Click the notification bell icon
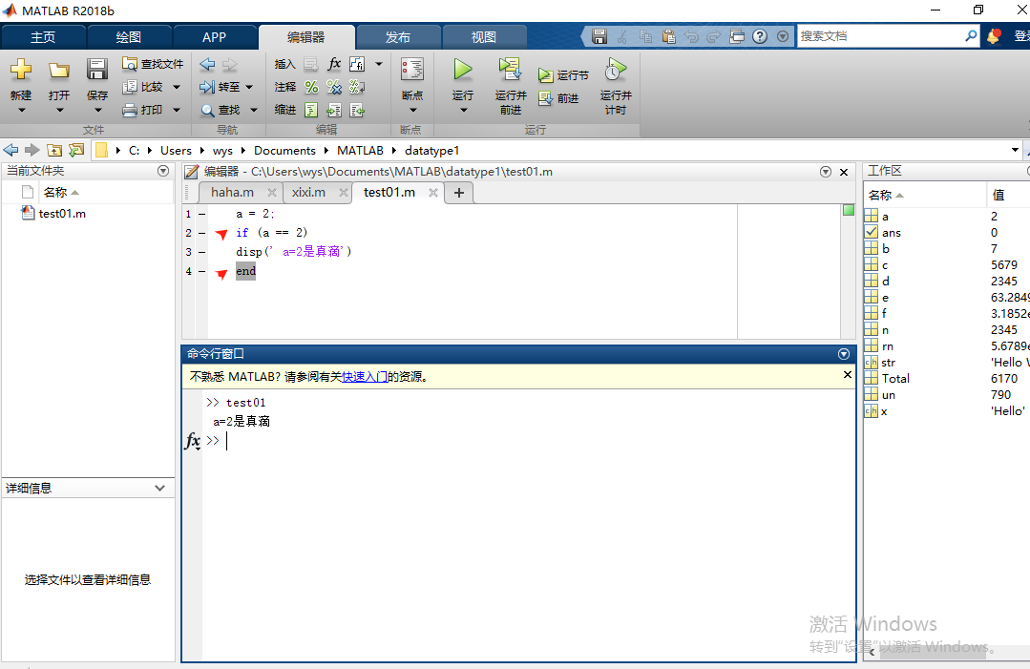Screen dimensions: 1030x669 994,36
